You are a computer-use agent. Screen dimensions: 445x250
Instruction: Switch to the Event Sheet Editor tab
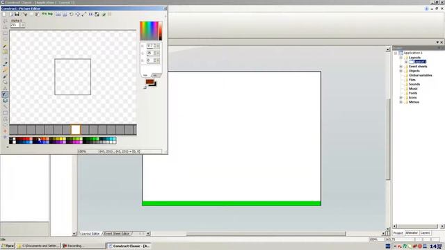[117, 233]
